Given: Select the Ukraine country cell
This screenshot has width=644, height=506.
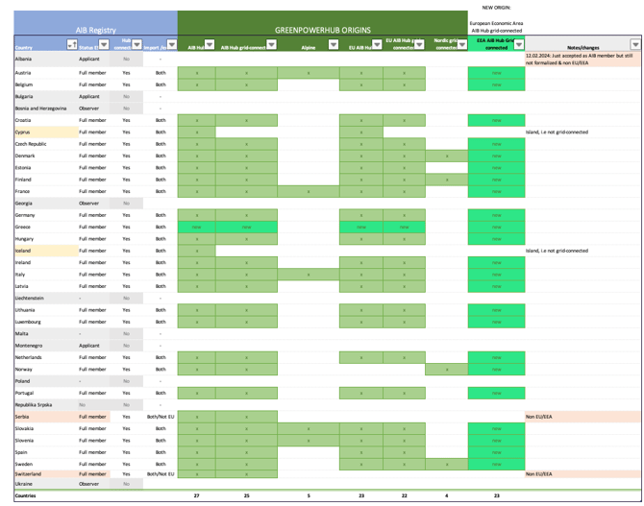Looking at the screenshot, I should pyautogui.click(x=46, y=484).
